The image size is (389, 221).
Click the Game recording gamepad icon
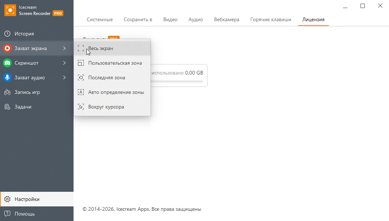point(7,92)
